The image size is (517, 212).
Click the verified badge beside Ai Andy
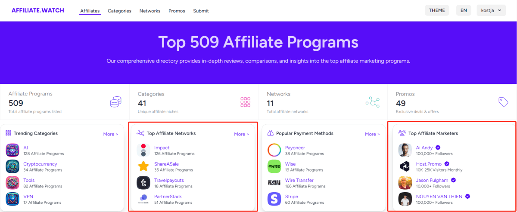coord(438,147)
